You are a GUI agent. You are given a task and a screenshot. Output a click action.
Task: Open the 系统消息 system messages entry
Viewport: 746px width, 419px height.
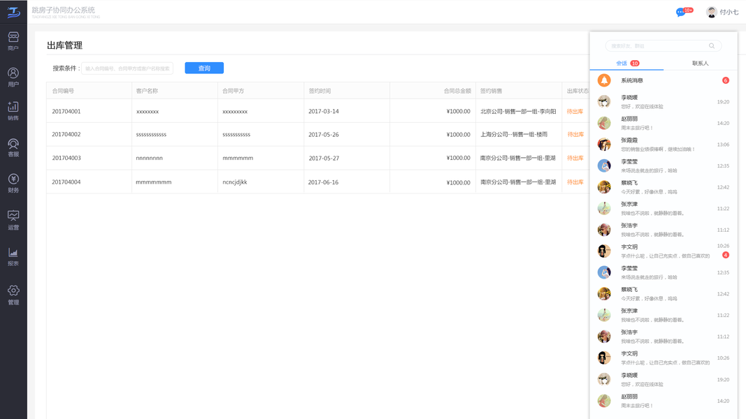tap(663, 80)
